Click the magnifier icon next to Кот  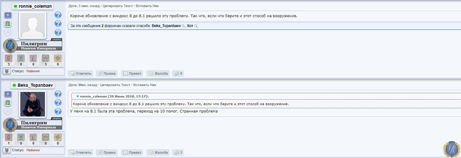coord(196,26)
